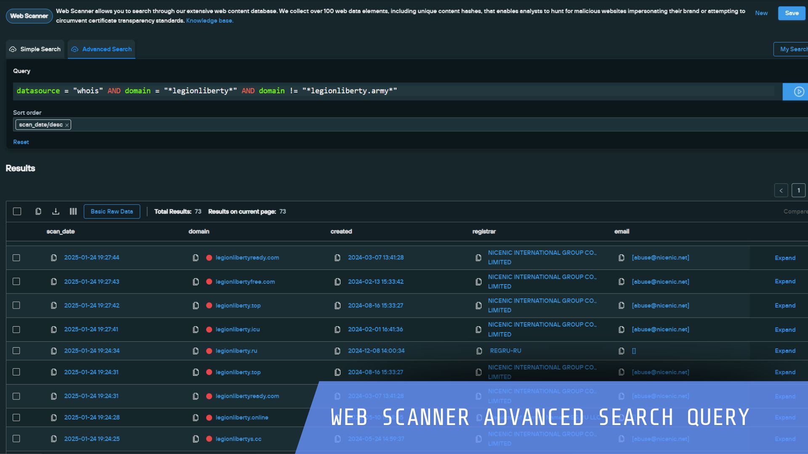This screenshot has height=454, width=808.
Task: Copy the REGRU-RU registrar value
Action: [x=479, y=351]
